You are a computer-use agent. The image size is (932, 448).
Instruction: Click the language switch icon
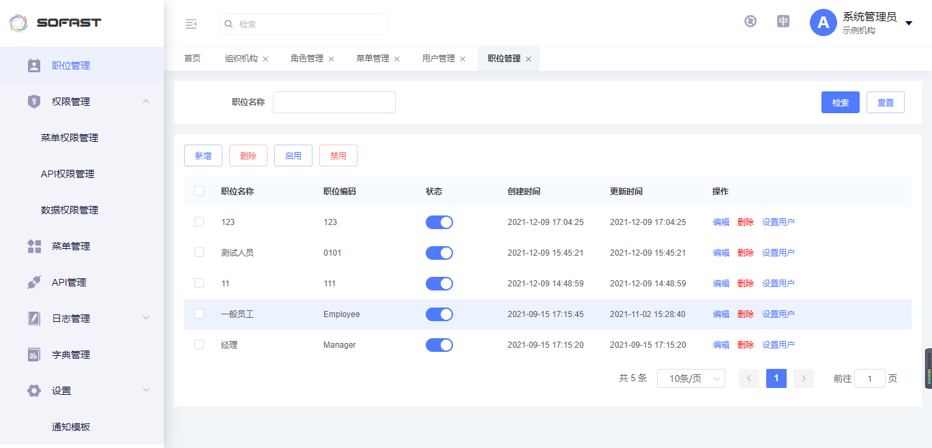[783, 21]
